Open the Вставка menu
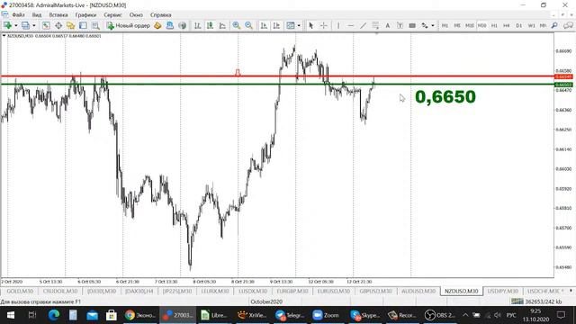This screenshot has height=324, width=576. 58,15
